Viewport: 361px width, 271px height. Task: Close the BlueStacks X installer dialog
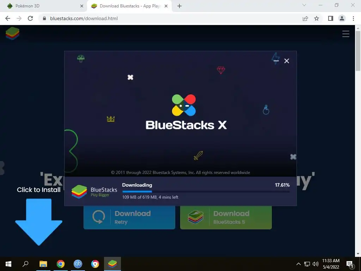pyautogui.click(x=287, y=61)
